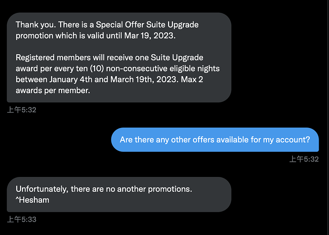Click the "^Hesham" agent signature
329x235 pixels.
(x=32, y=200)
